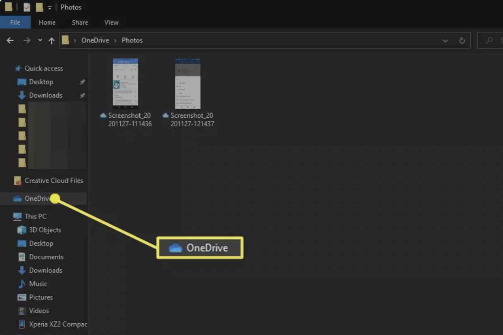This screenshot has height=335, width=503.
Task: Open 3D Objects under This PC
Action: point(45,230)
